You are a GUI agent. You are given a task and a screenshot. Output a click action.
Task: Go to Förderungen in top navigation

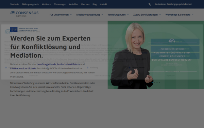click(60, 4)
